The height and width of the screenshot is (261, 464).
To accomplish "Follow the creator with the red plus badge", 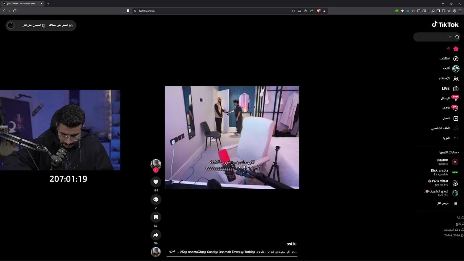I will click(156, 170).
